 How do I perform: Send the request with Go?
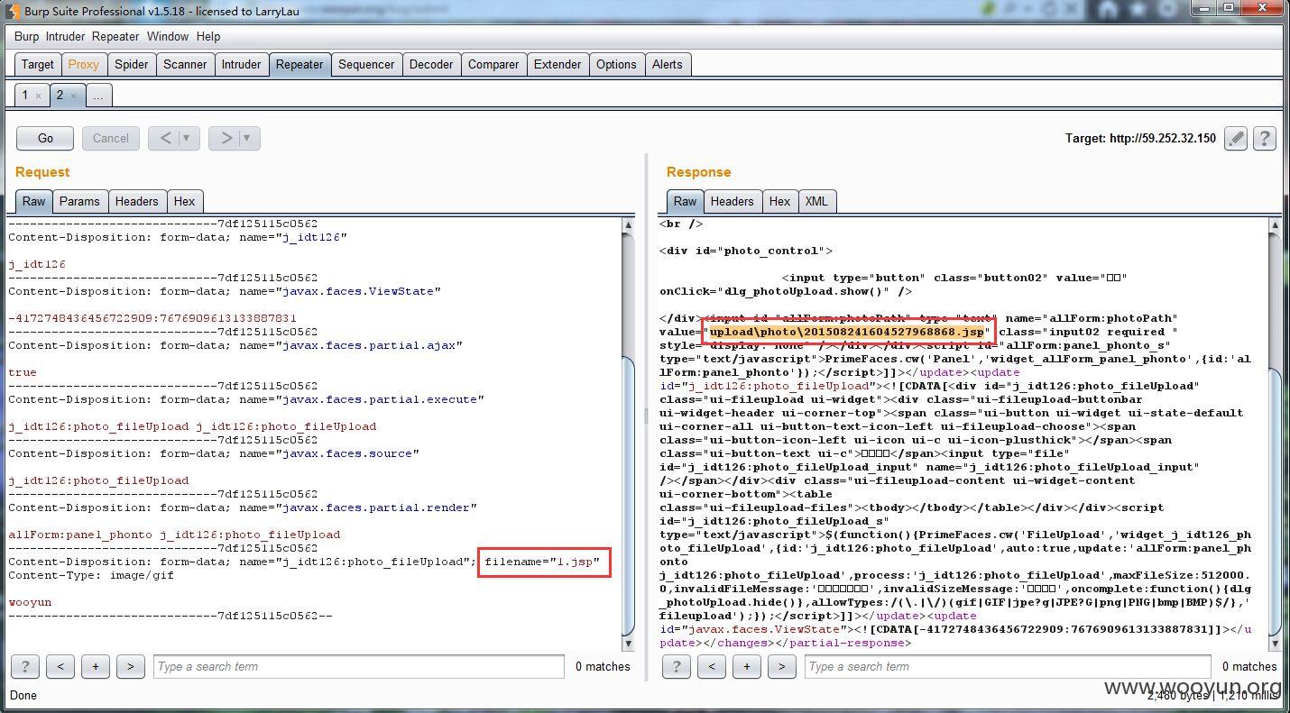(45, 138)
